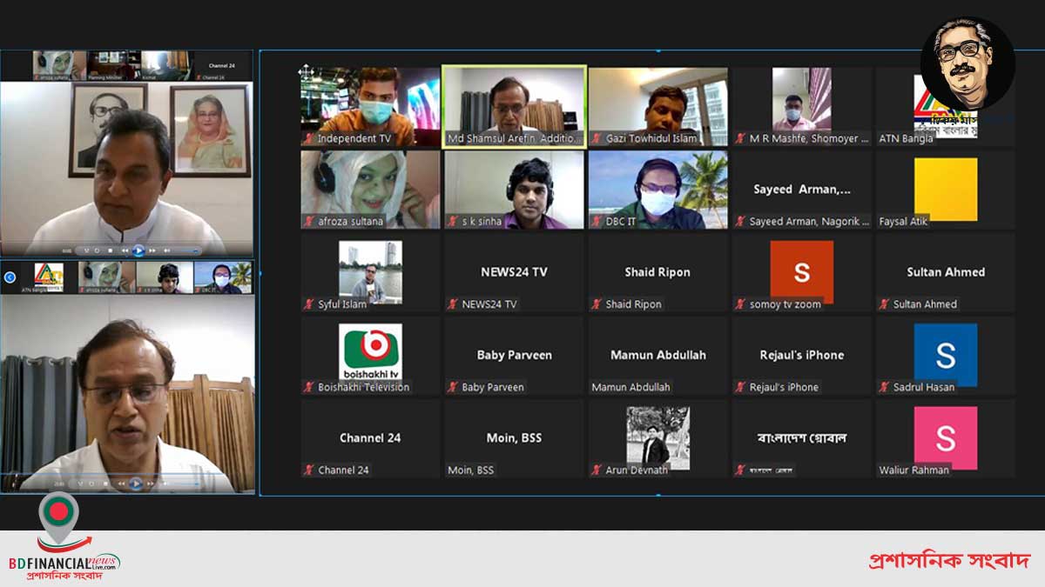Screen dimensions: 1045x587
Task: Select the highlighted Md Shamsul Arefin speaker tile
Action: coord(515,106)
